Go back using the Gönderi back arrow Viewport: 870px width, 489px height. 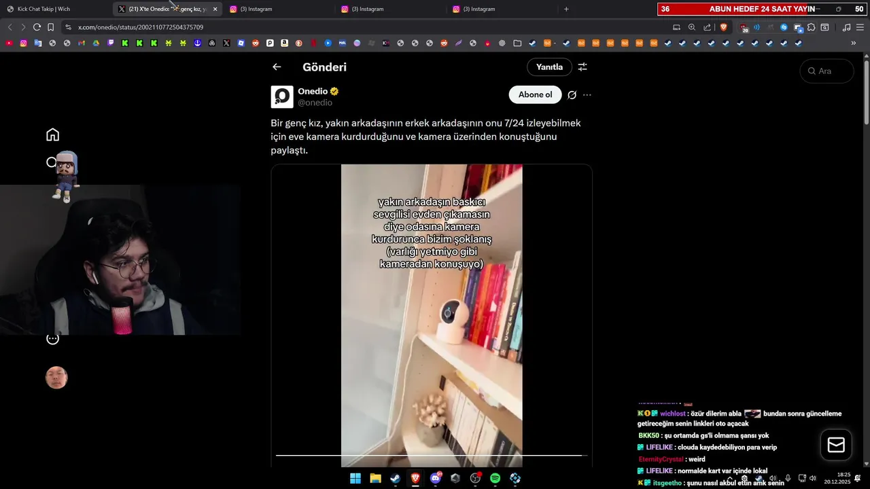point(277,67)
